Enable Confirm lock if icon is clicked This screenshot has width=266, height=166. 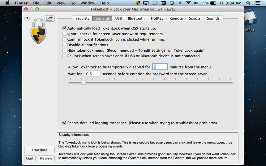pos(64,39)
